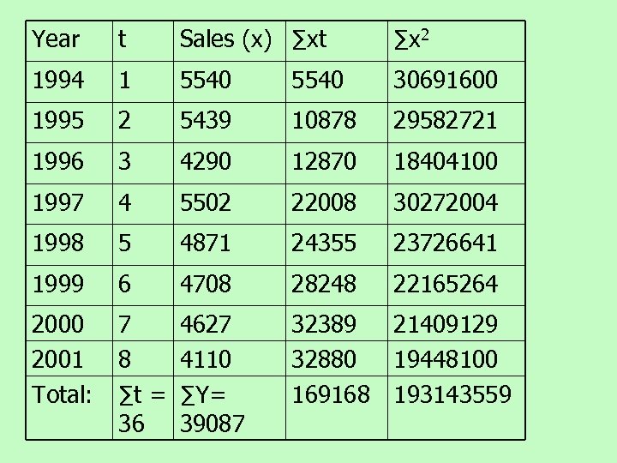The height and width of the screenshot is (463, 617).
Task: Click the ∑xt value 10878
Action: (x=324, y=121)
